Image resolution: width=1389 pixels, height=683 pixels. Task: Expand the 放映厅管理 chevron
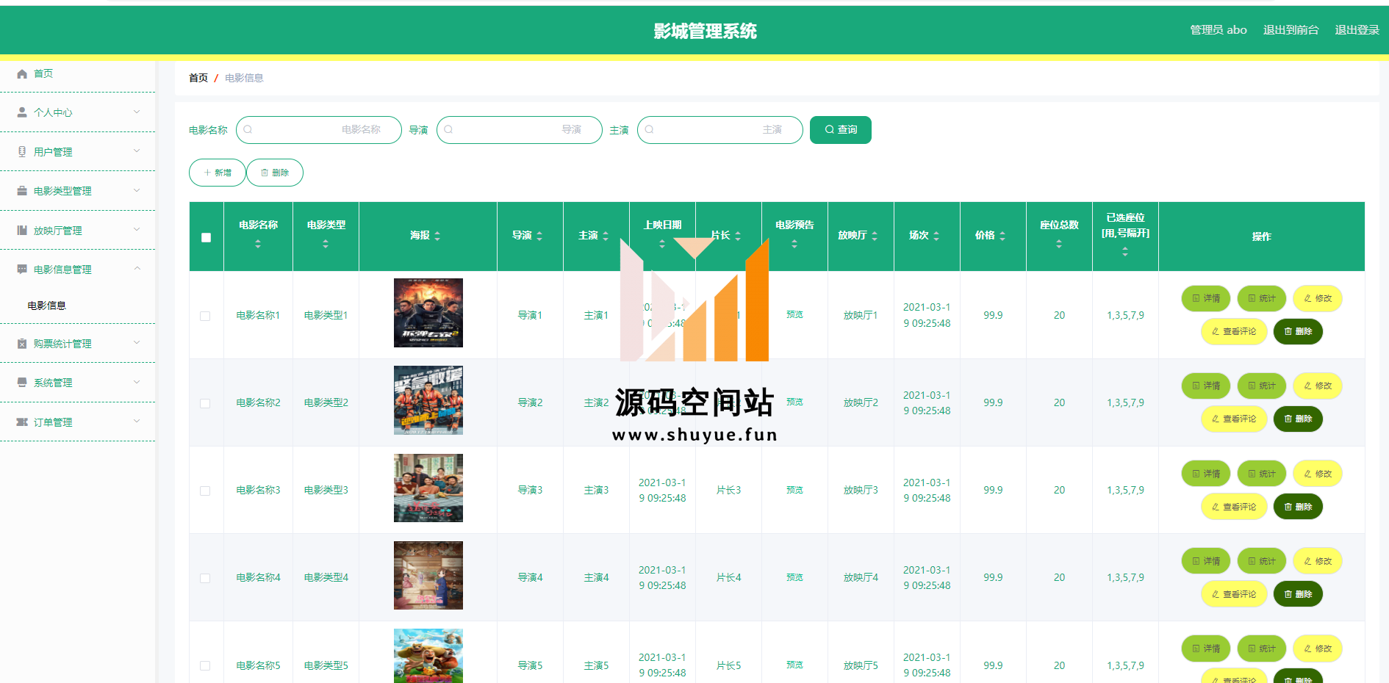(x=137, y=229)
